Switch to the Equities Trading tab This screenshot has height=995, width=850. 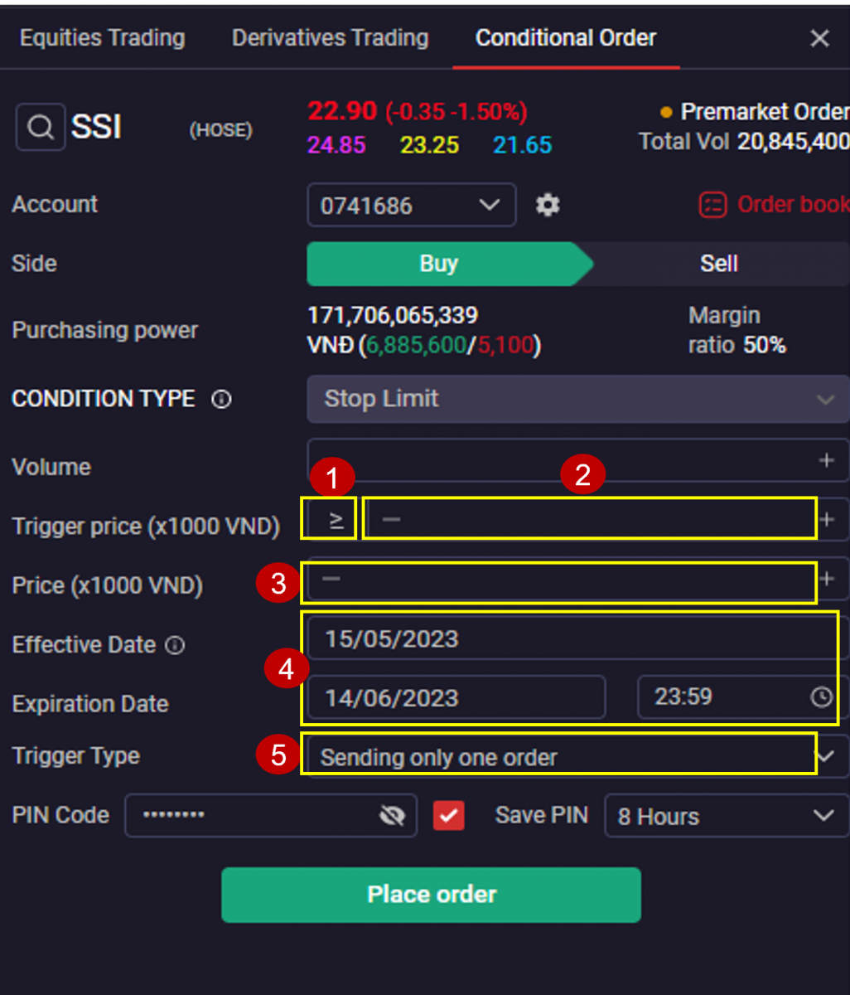pyautogui.click(x=103, y=37)
